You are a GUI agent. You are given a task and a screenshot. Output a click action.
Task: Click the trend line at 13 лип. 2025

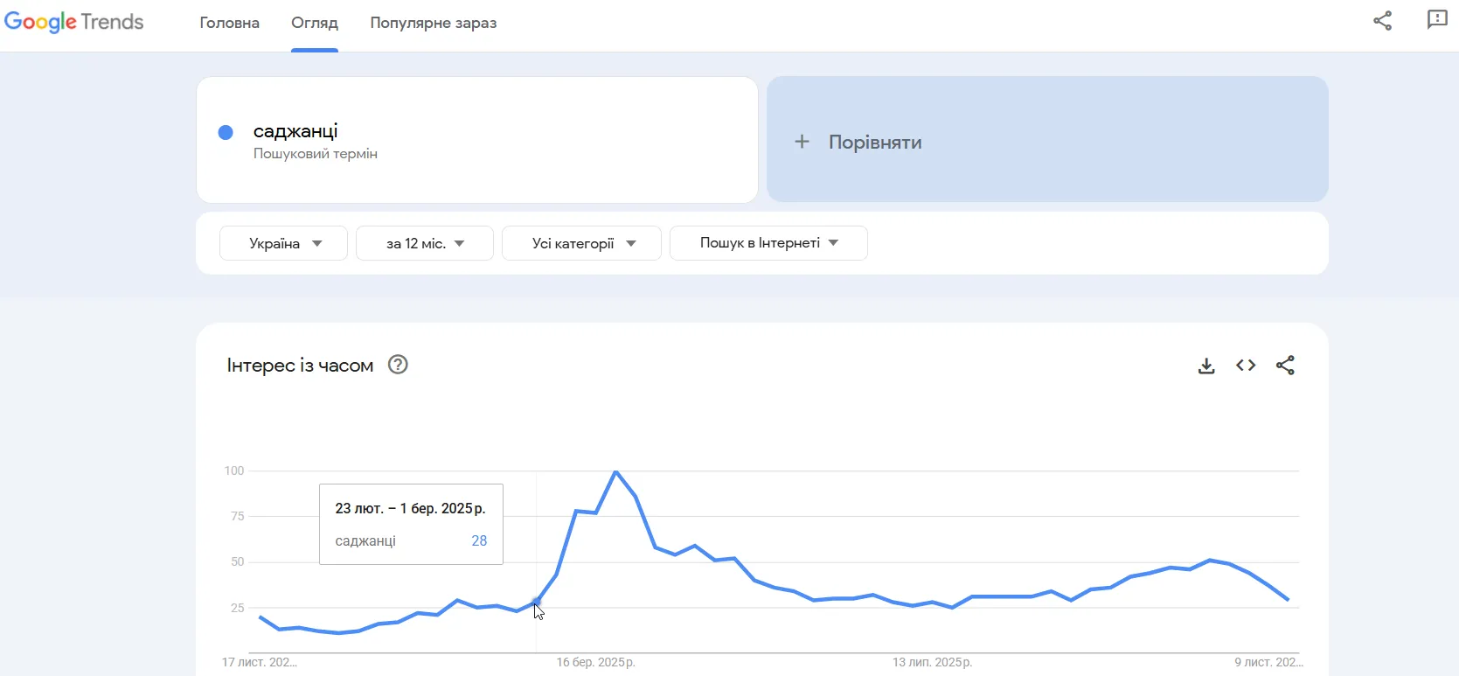932,602
